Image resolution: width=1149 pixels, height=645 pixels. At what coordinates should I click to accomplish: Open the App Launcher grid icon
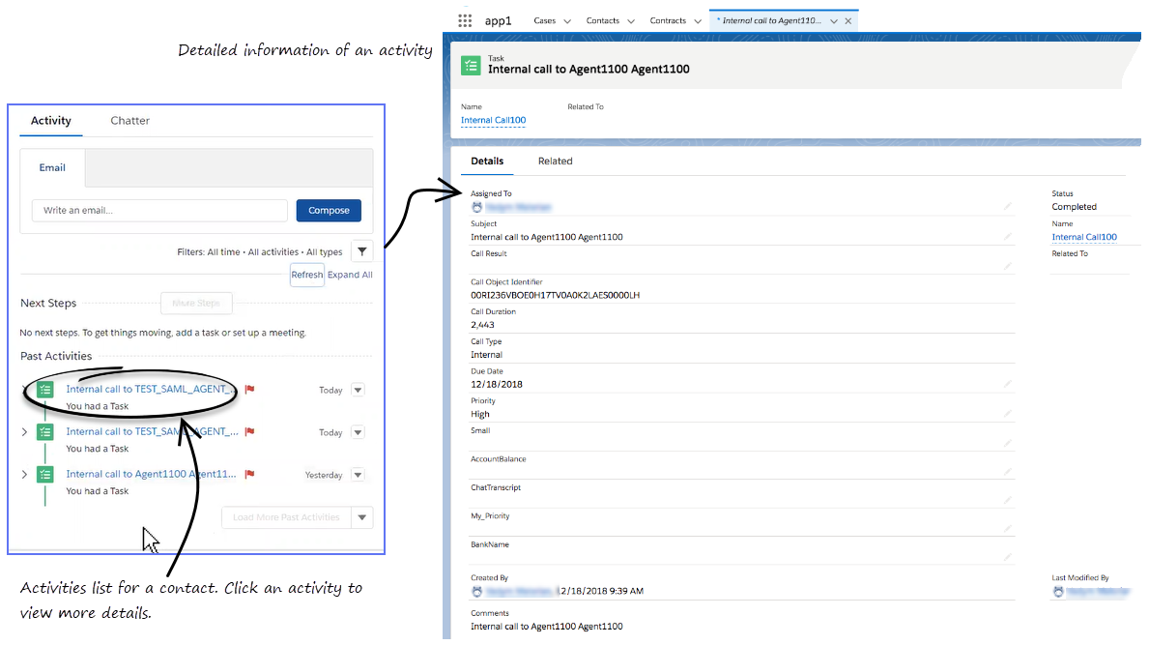coord(465,20)
